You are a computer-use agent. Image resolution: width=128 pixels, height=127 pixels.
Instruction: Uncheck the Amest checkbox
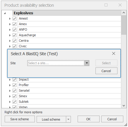pyautogui.click(x=14, y=18)
